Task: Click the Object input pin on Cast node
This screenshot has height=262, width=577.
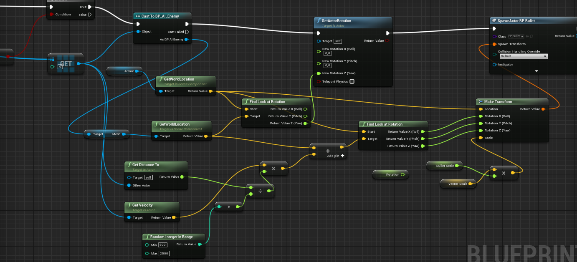Action: [138, 32]
